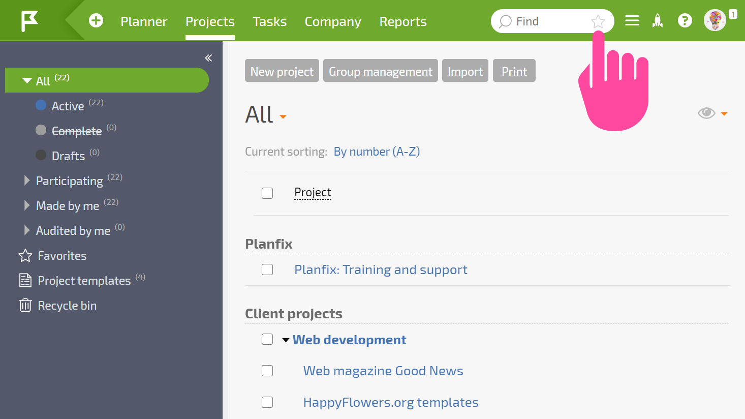The image size is (745, 419).
Task: Toggle the eye view options icon
Action: point(706,113)
